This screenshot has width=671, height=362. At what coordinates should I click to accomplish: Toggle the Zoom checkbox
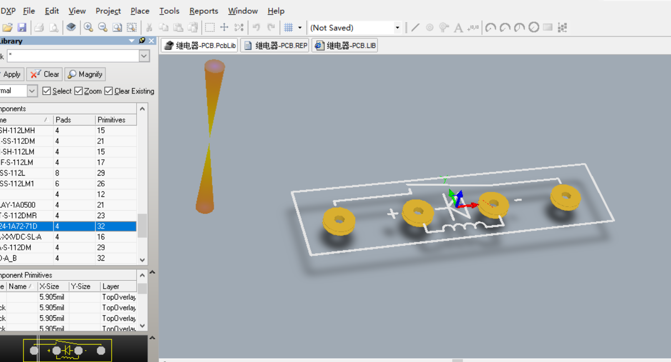click(78, 91)
